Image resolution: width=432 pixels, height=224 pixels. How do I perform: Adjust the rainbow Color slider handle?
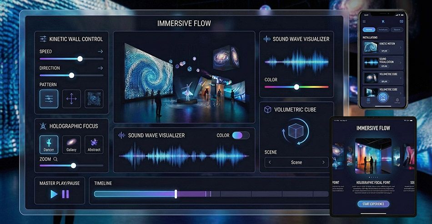[296, 87]
